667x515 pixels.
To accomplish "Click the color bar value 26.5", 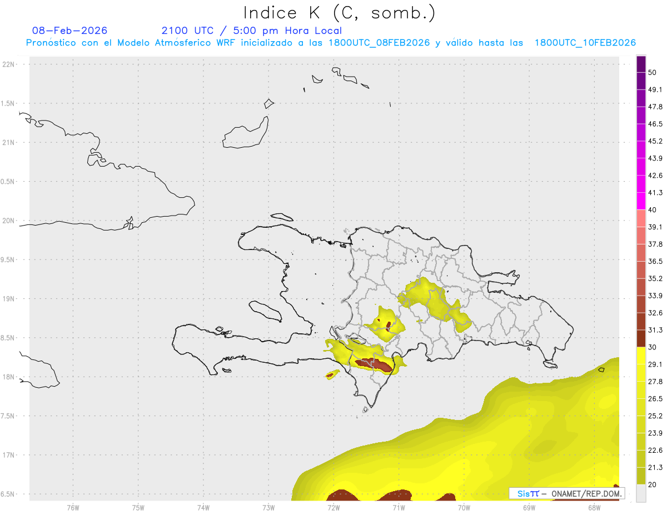I will pos(655,399).
